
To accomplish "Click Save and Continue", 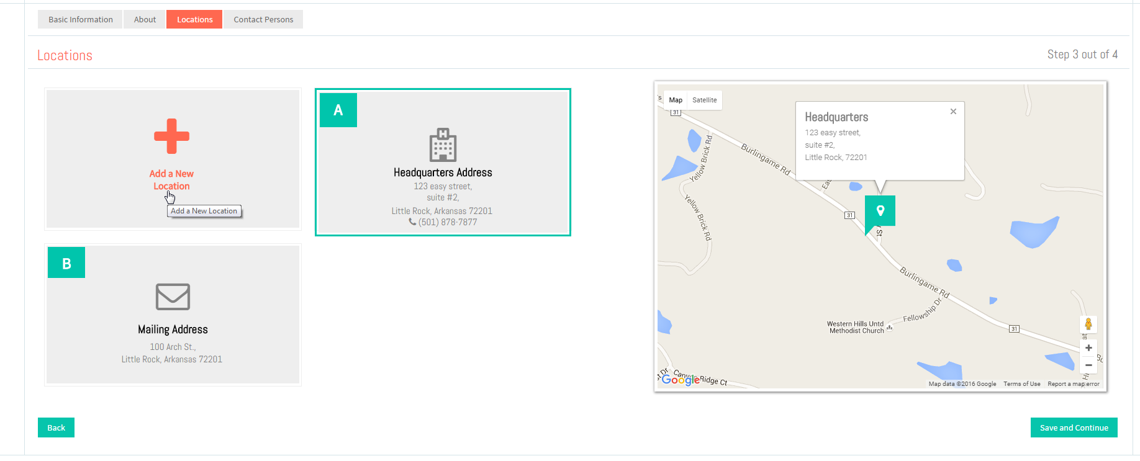I will (x=1074, y=427).
